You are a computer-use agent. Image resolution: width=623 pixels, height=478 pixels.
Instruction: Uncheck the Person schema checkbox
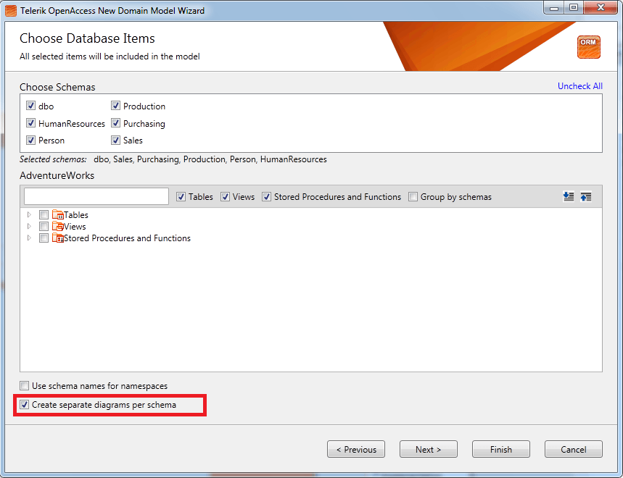pos(30,140)
